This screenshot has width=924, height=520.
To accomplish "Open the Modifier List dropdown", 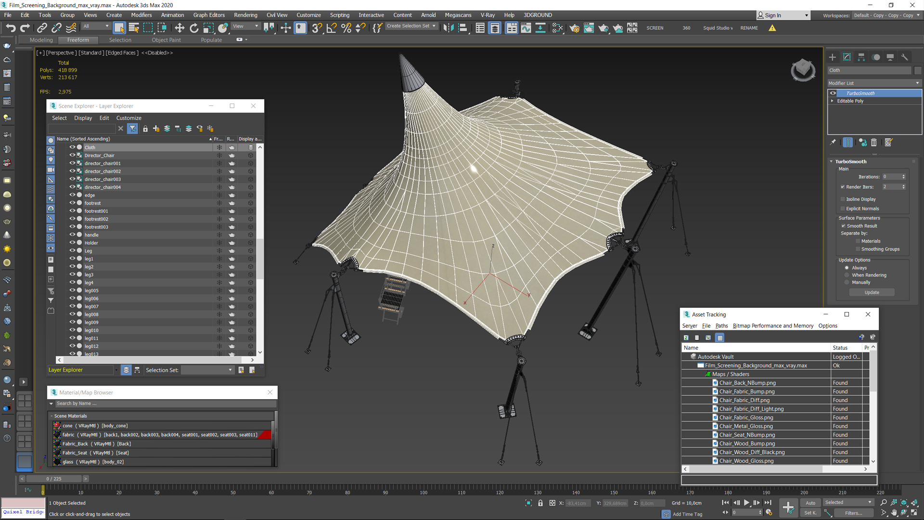I will [874, 83].
